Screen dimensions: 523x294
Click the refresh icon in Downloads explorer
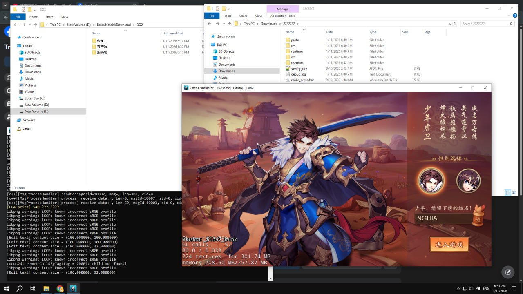click(x=455, y=24)
